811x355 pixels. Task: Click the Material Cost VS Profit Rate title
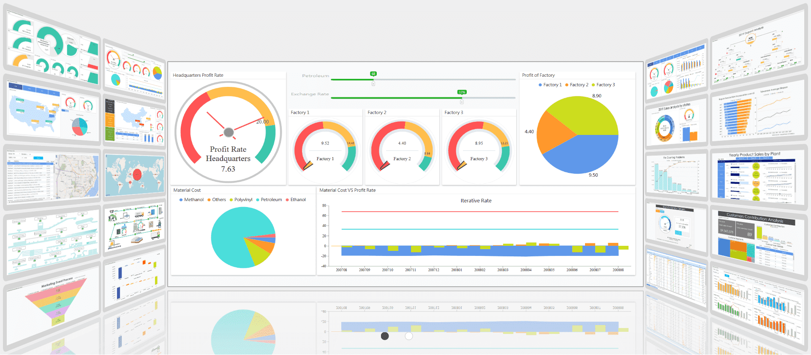[x=347, y=190]
